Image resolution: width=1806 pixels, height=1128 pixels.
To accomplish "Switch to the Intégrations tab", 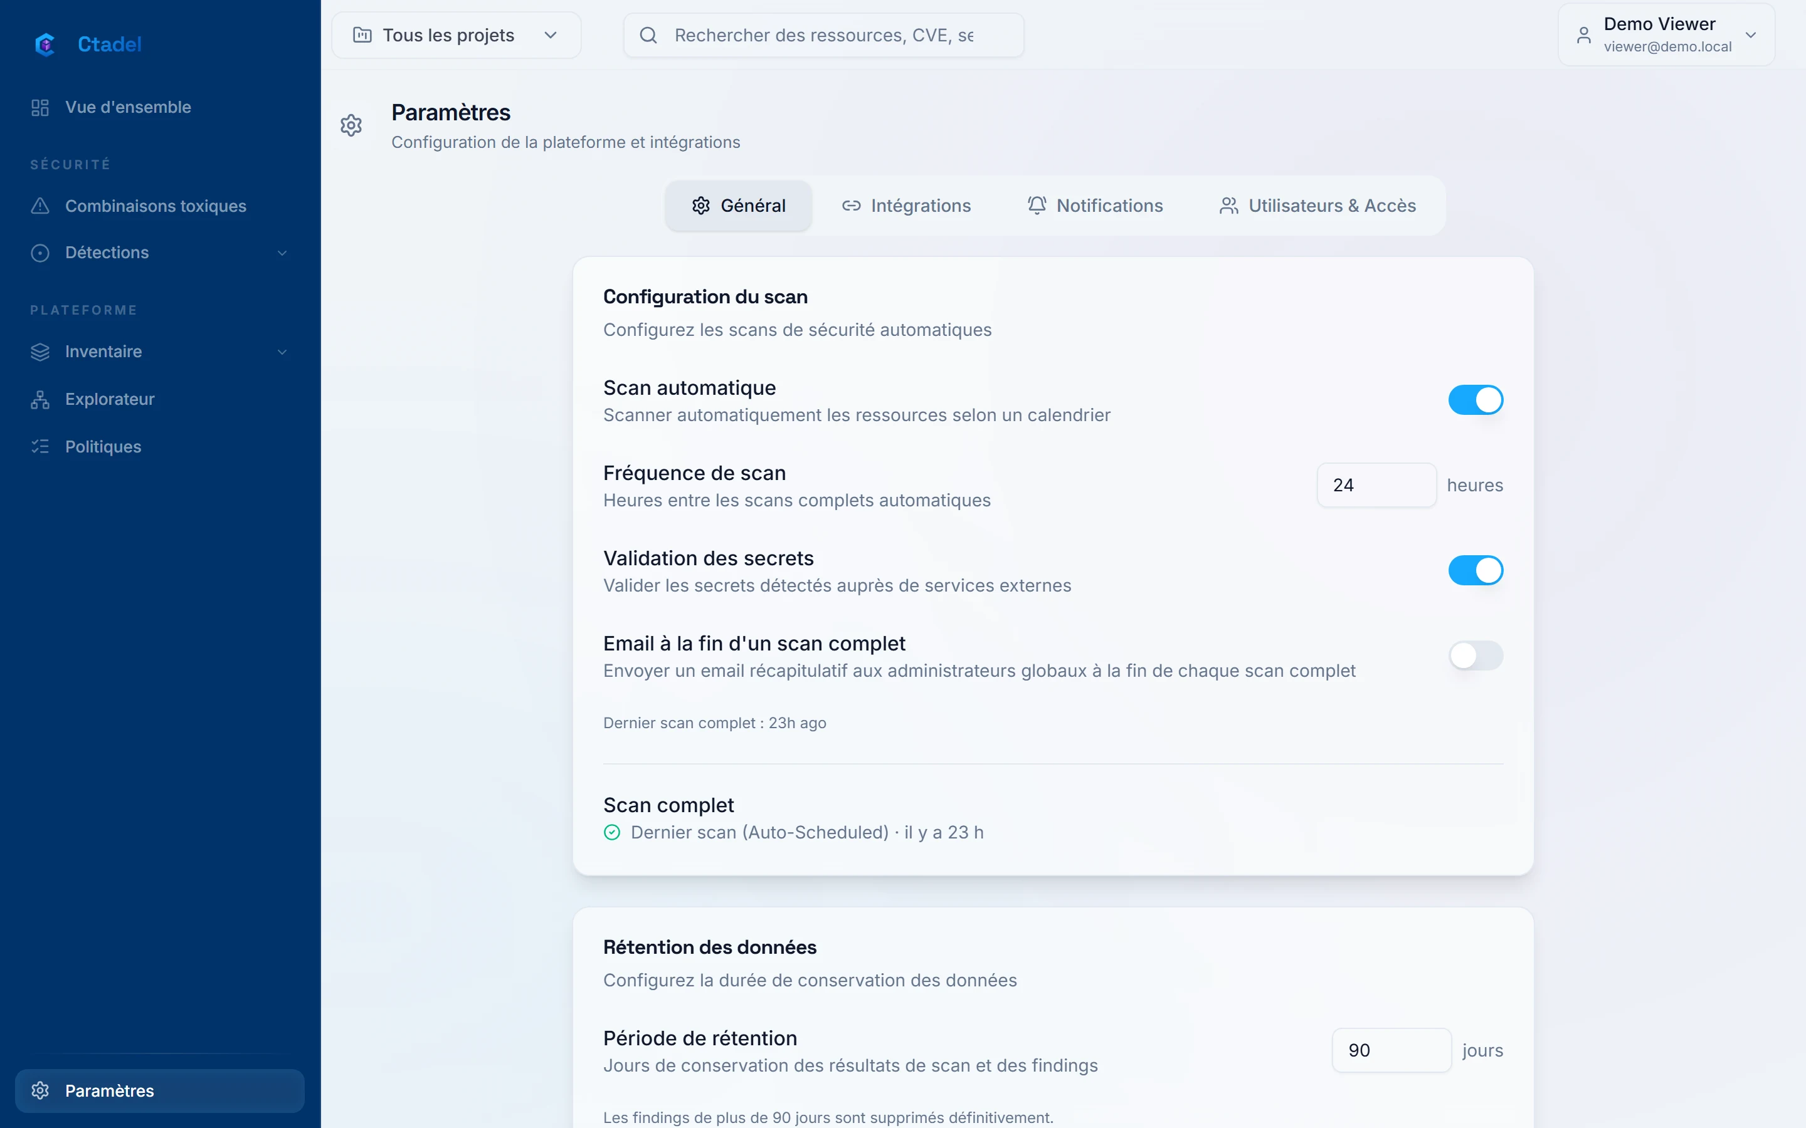I will (907, 206).
